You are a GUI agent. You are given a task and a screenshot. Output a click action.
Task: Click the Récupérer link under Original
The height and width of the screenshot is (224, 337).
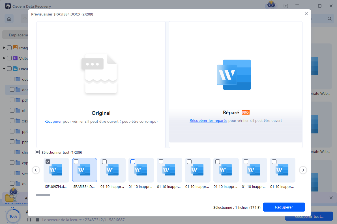pyautogui.click(x=53, y=122)
